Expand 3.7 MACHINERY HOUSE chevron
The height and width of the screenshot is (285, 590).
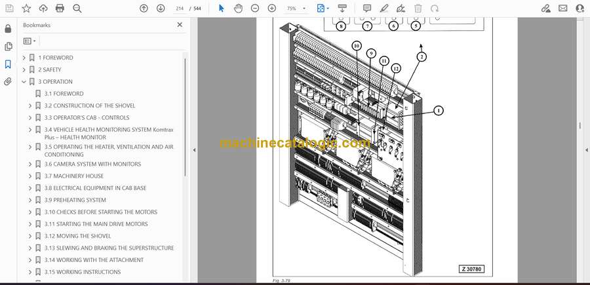tap(30, 176)
